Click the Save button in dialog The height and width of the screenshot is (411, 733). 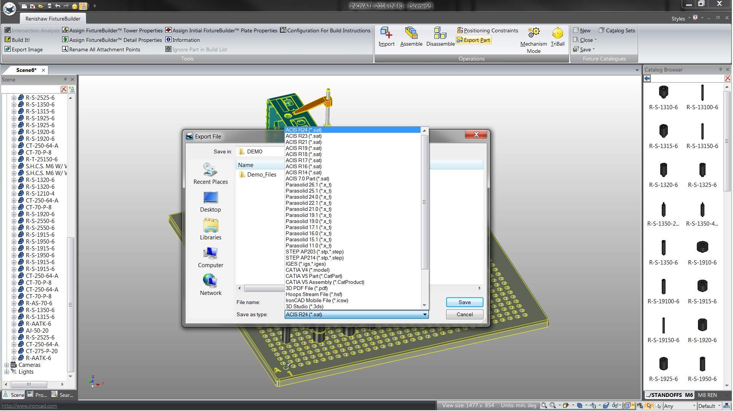click(464, 303)
